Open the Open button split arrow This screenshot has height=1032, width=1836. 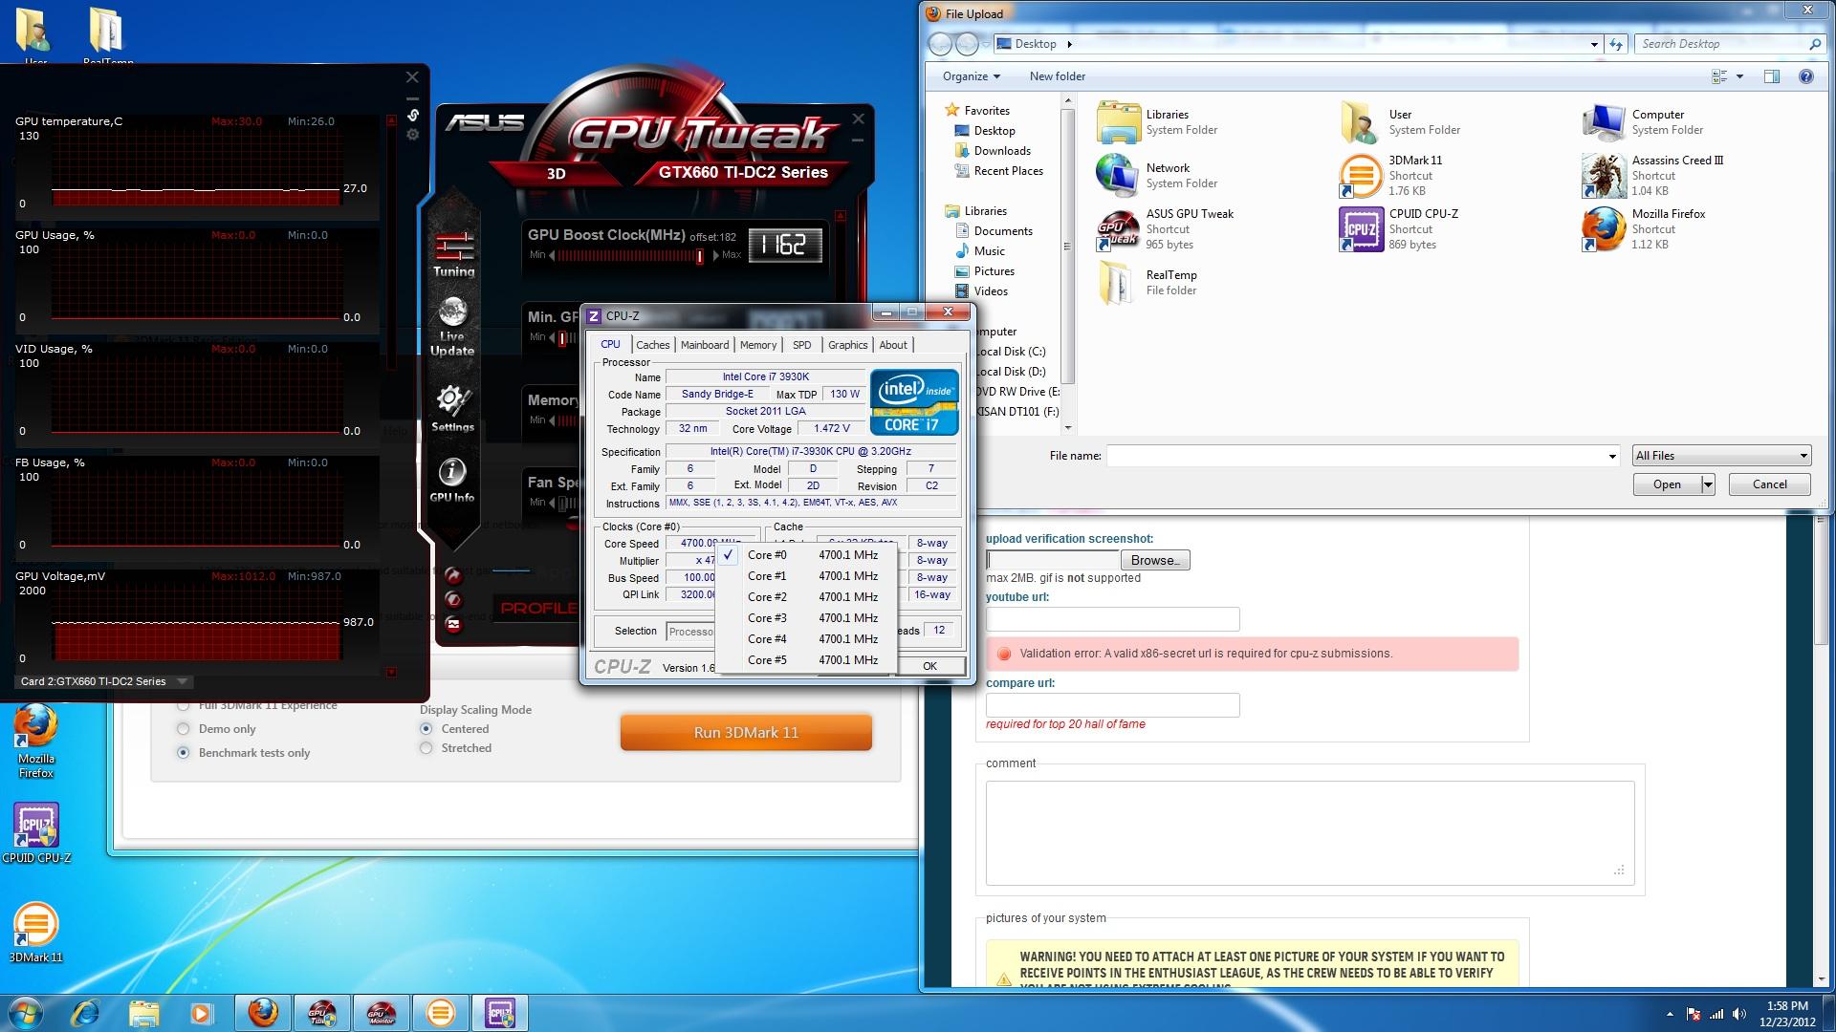point(1708,484)
